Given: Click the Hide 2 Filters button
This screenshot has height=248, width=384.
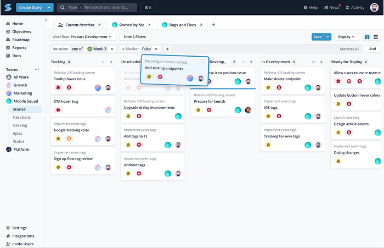Looking at the screenshot, I should tap(135, 37).
